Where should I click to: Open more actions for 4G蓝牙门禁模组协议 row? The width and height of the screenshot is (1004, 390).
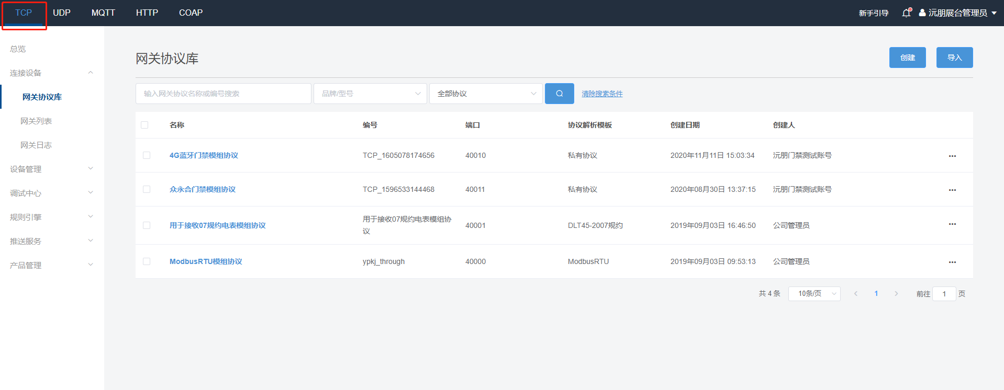952,156
